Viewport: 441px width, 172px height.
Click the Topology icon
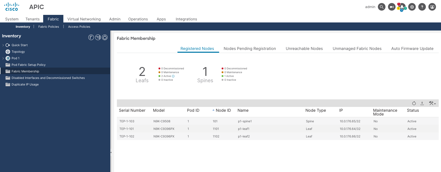8,52
